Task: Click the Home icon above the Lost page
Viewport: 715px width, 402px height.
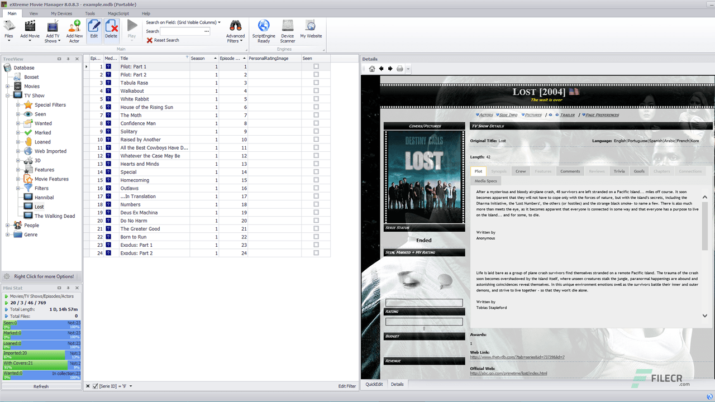Action: point(372,69)
